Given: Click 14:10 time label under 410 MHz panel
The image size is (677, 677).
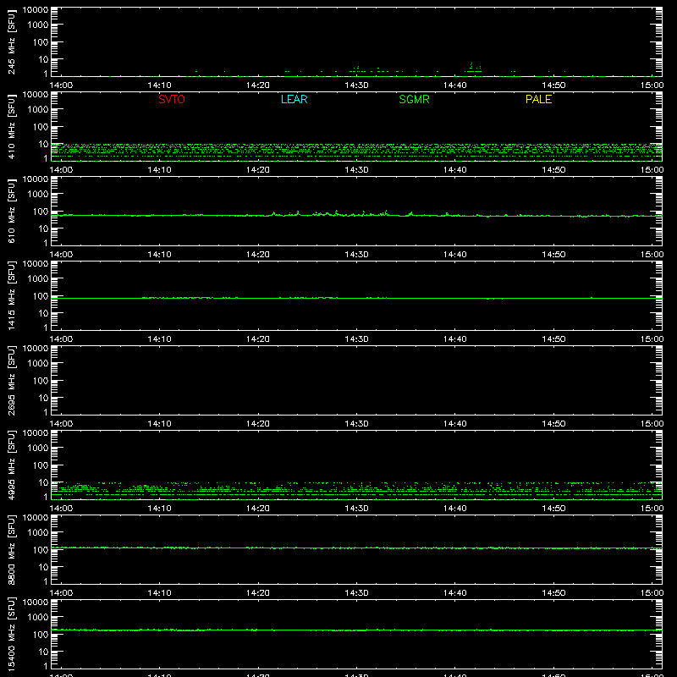Looking at the screenshot, I should pyautogui.click(x=159, y=170).
